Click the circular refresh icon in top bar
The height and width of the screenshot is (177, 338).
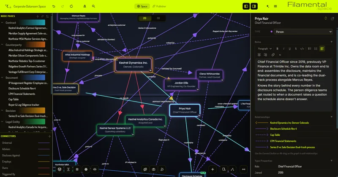(x=71, y=6)
